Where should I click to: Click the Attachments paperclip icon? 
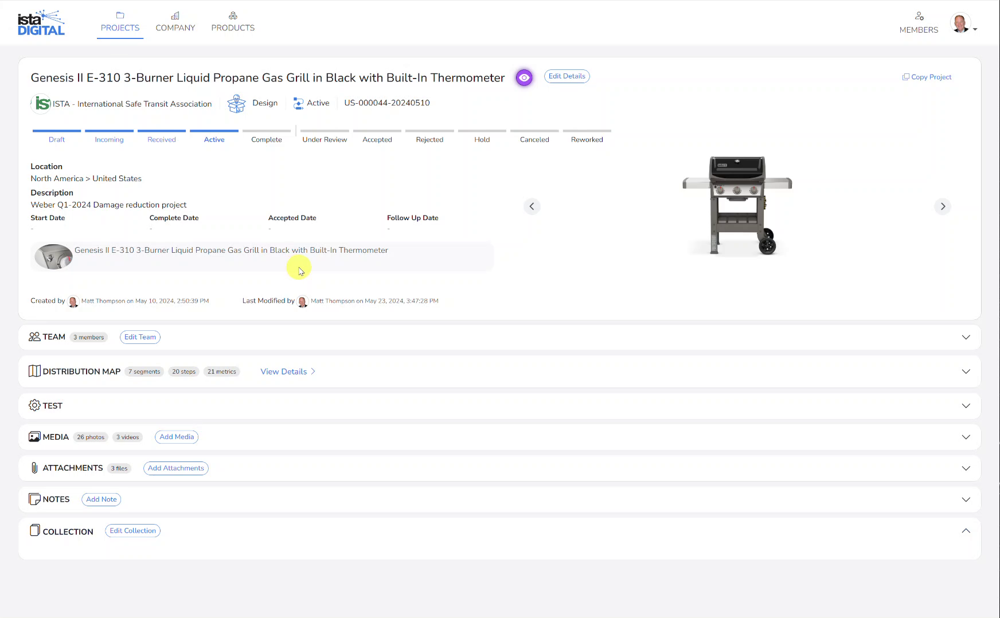pyautogui.click(x=34, y=468)
